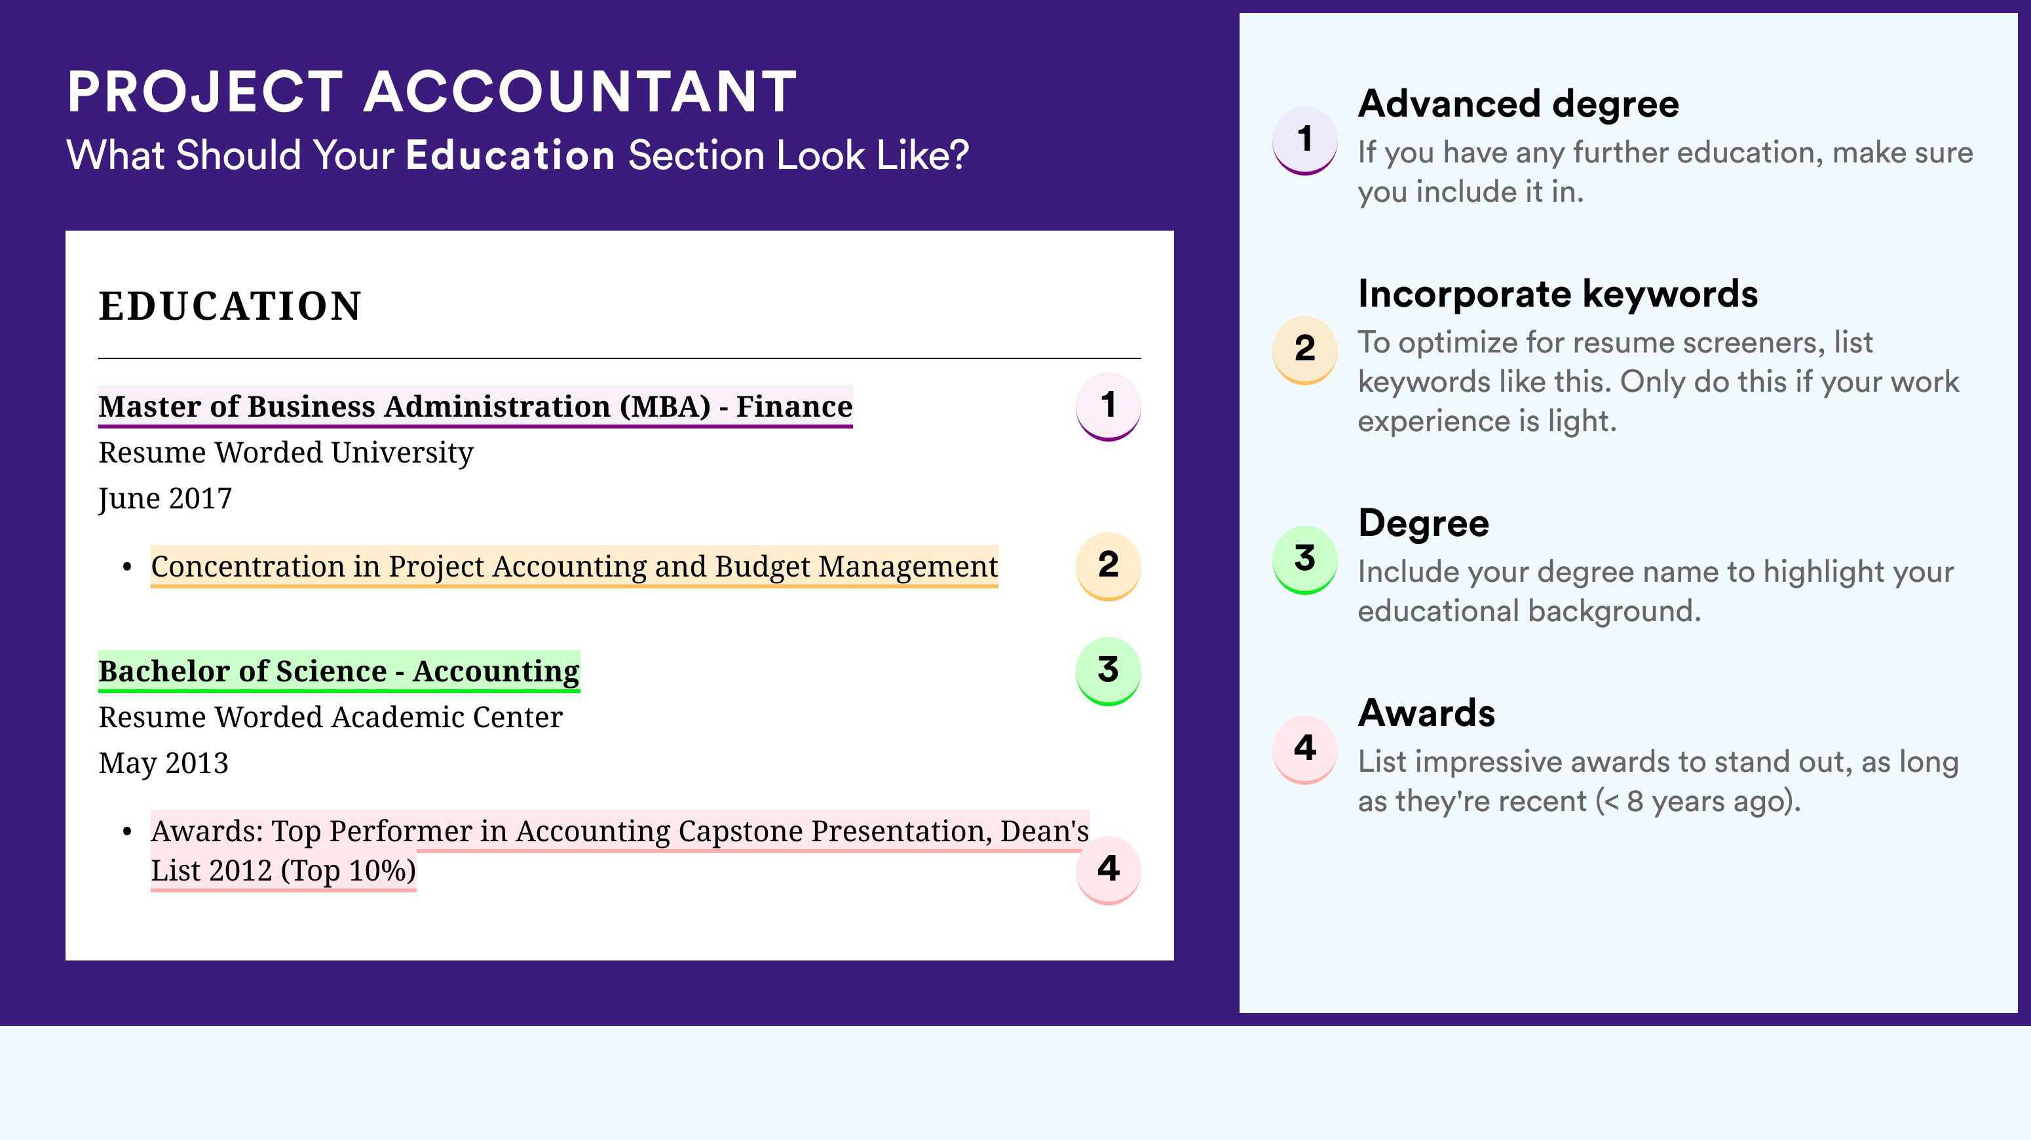Click the green number 3 badge beside Degree heading

pyautogui.click(x=1305, y=560)
